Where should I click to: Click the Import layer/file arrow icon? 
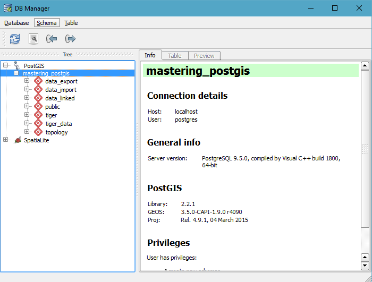pyautogui.click(x=52, y=39)
